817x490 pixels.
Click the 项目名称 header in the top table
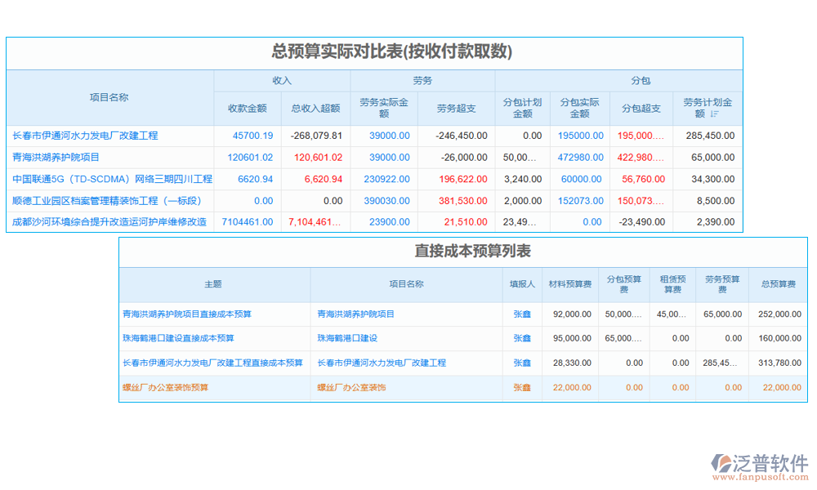coord(109,97)
